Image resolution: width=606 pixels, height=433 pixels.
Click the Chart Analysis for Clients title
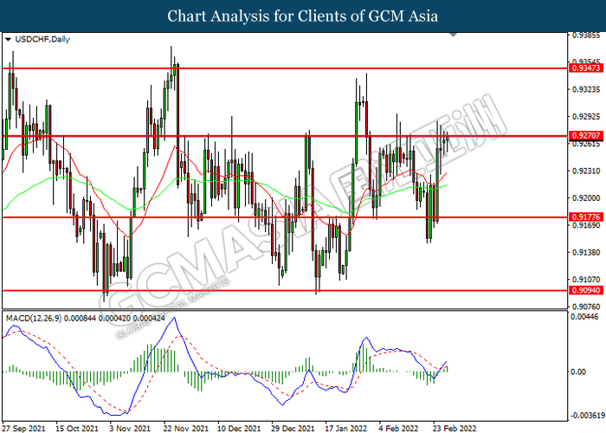tap(303, 16)
